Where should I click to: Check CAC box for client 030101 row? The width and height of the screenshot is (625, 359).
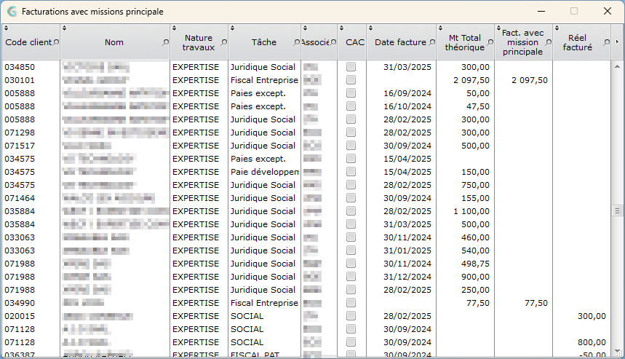351,80
